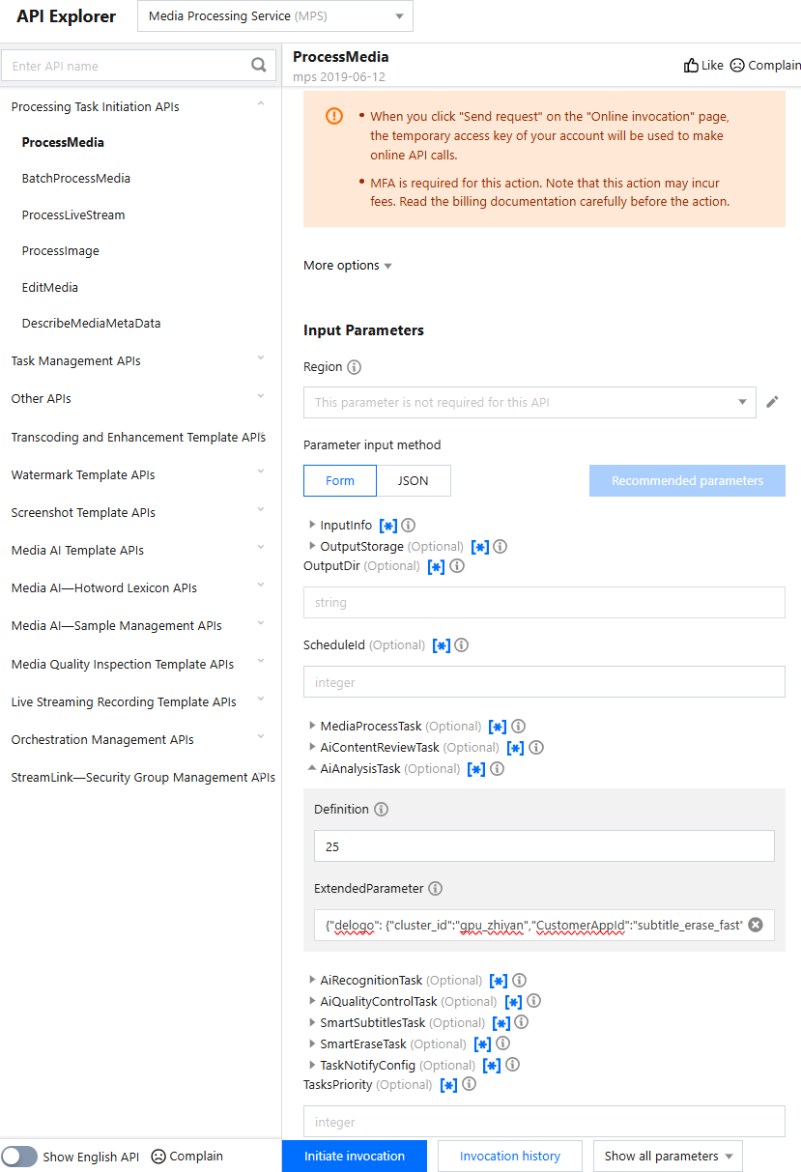Click the Complain sad-face icon in header
801x1172 pixels.
pyautogui.click(x=737, y=66)
